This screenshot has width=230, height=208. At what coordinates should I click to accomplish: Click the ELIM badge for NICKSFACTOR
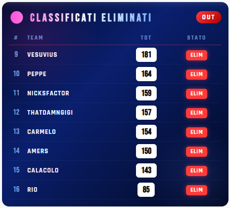point(197,94)
